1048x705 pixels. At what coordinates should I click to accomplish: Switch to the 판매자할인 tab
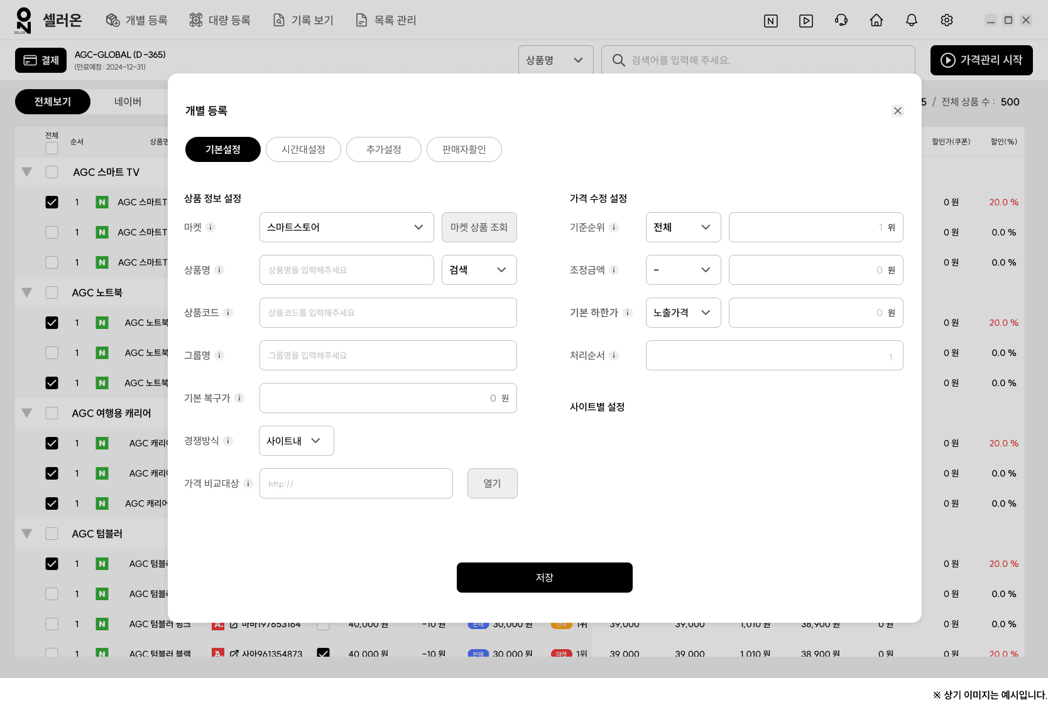464,149
